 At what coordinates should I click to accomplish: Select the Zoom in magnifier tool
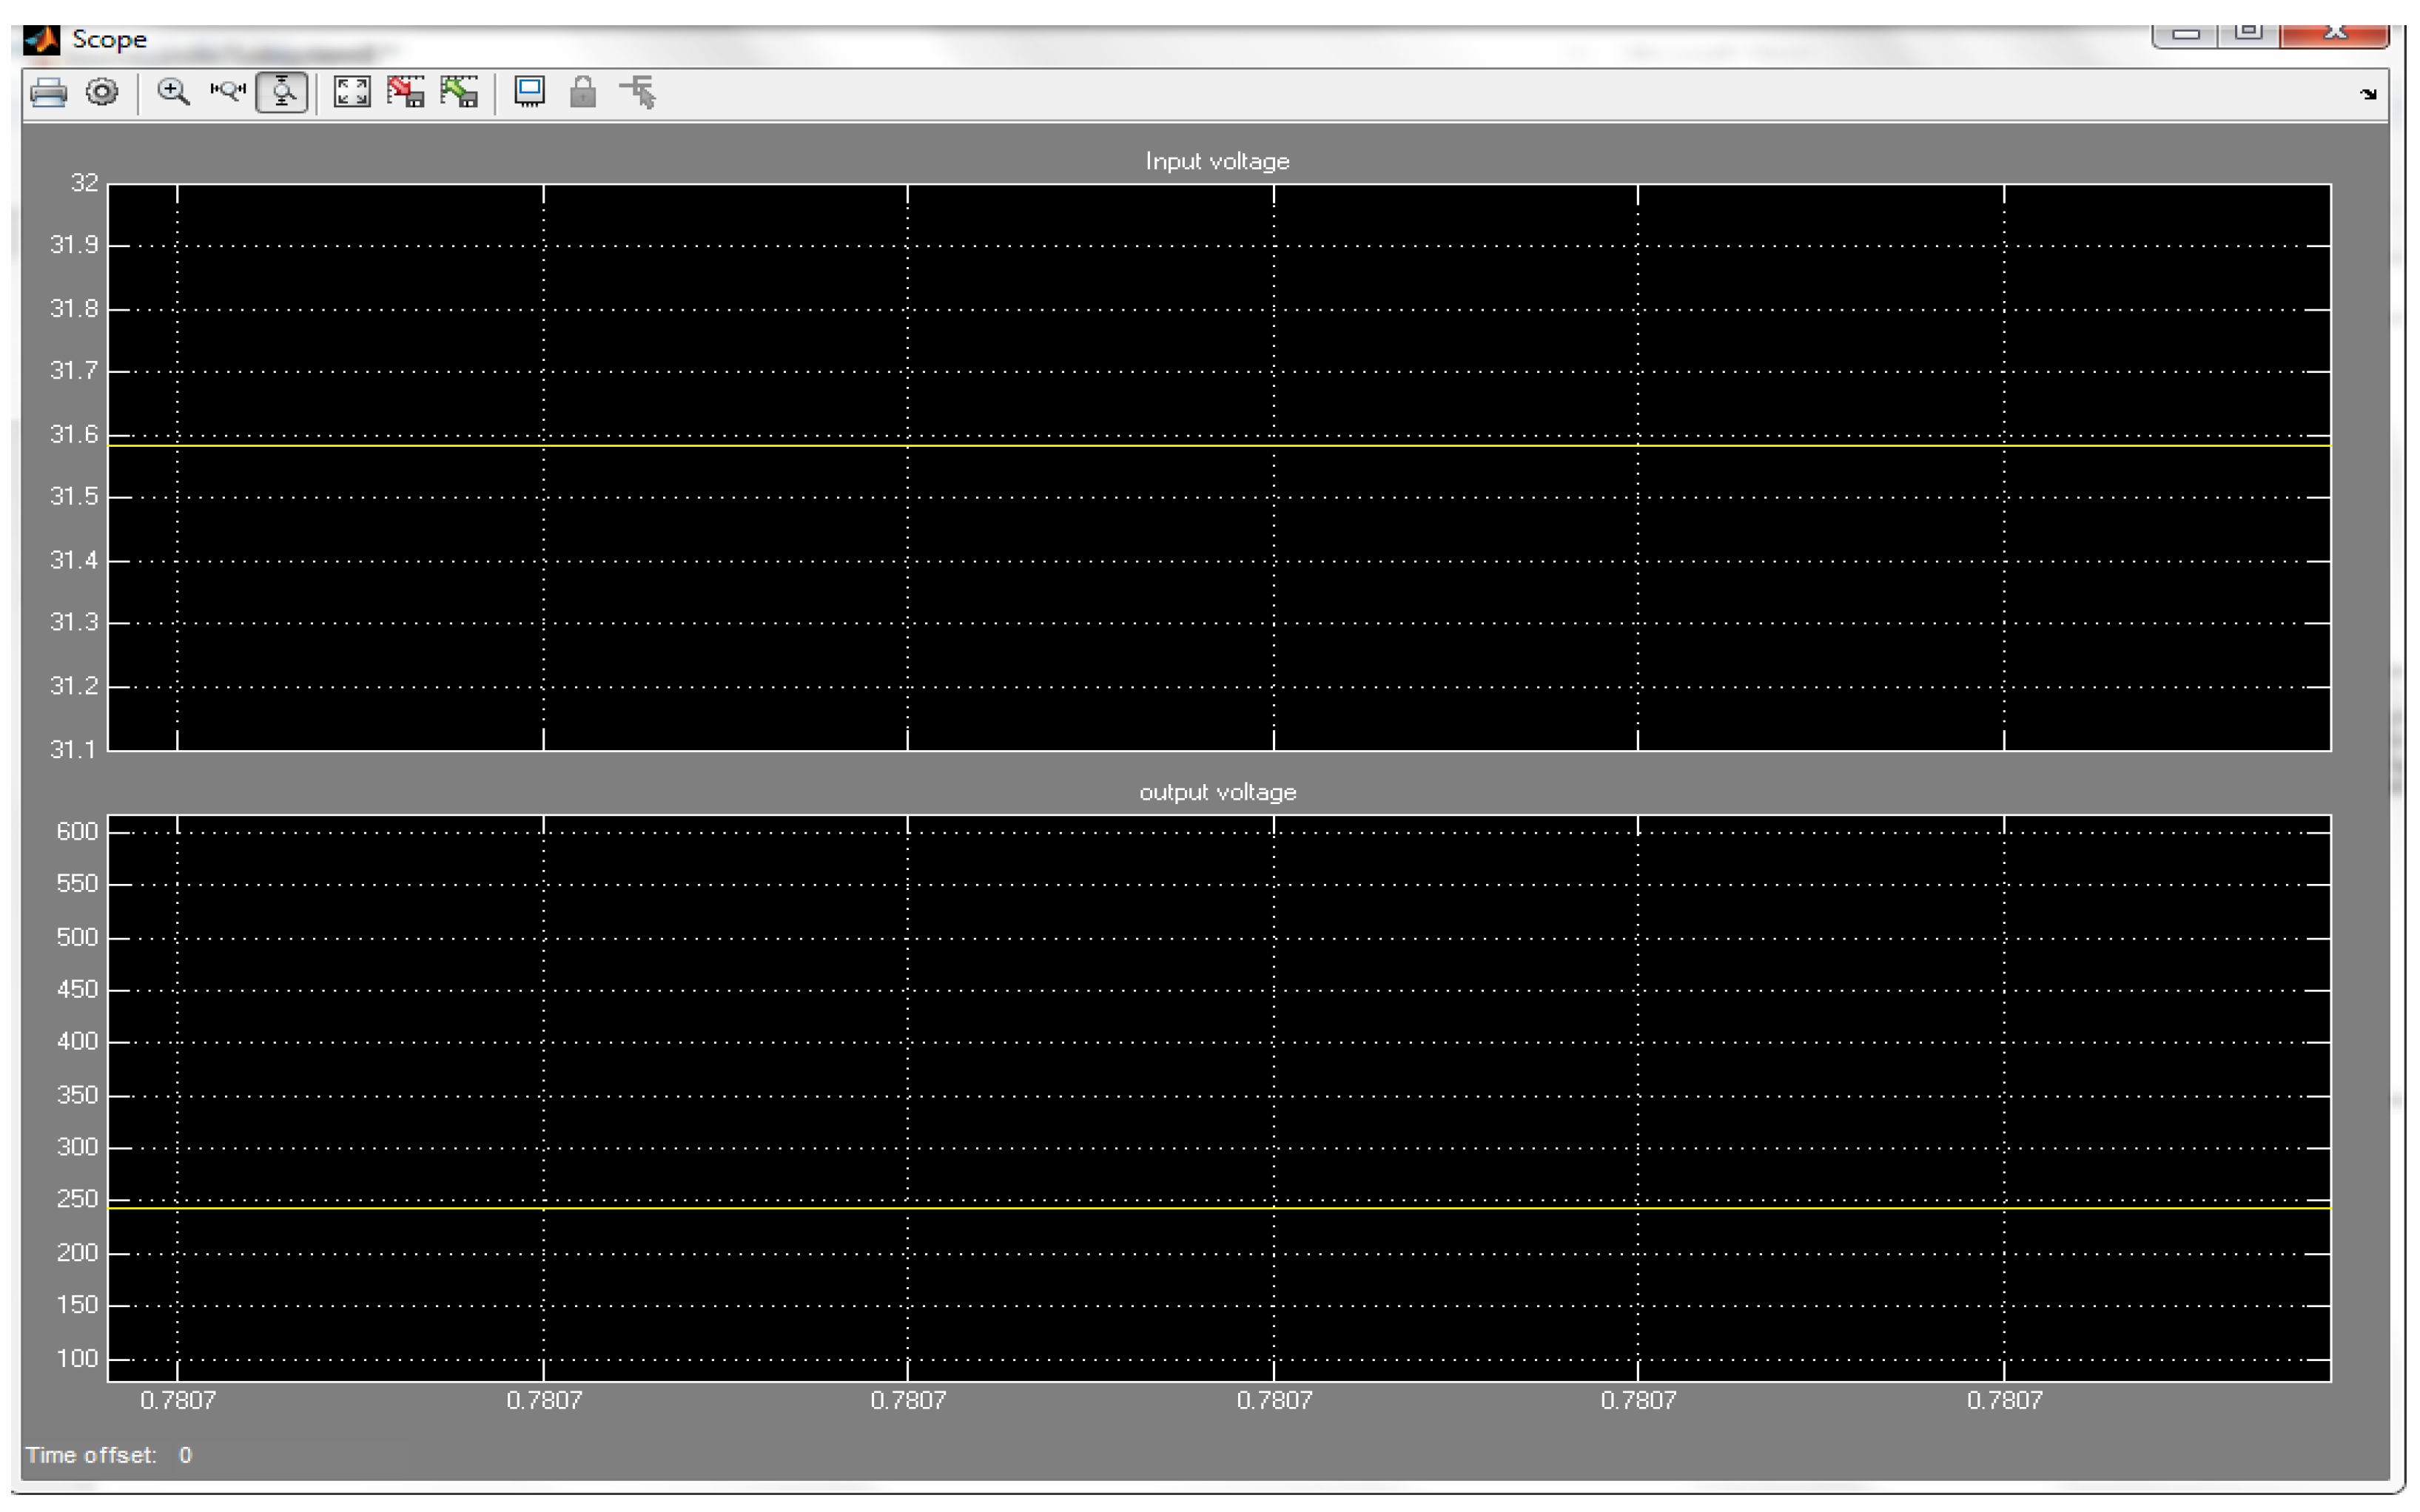(x=173, y=93)
